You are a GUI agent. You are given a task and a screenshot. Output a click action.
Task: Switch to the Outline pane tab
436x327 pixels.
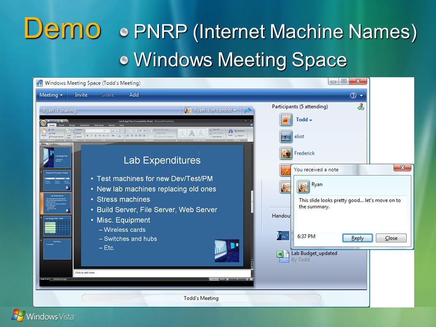pos(54,144)
